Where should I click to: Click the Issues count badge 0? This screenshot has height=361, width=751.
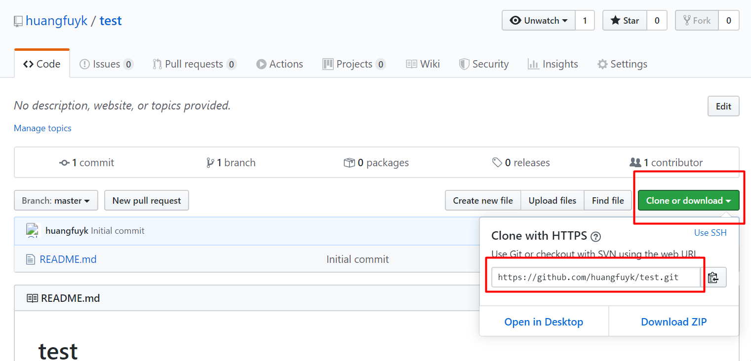[128, 64]
